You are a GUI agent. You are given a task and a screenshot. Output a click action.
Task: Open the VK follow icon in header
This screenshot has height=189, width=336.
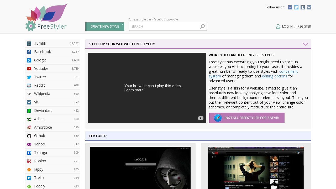(309, 7)
